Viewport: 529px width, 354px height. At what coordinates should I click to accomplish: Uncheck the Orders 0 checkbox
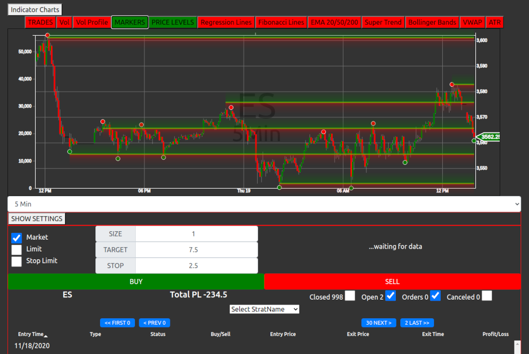tap(435, 296)
